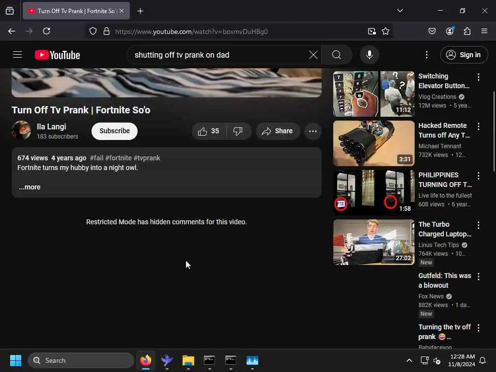Go to the YouTube home logo
The height and width of the screenshot is (372, 496).
tap(57, 55)
